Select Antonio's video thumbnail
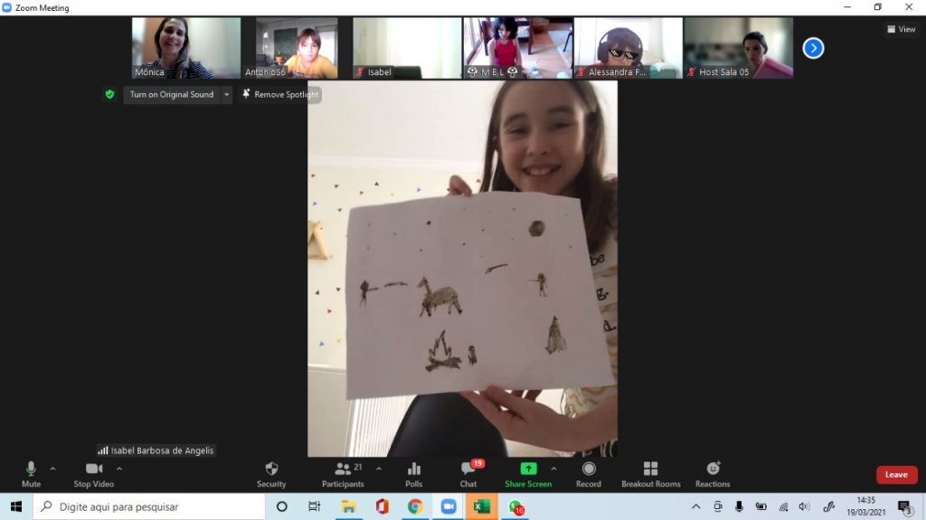This screenshot has width=926, height=520. click(297, 48)
